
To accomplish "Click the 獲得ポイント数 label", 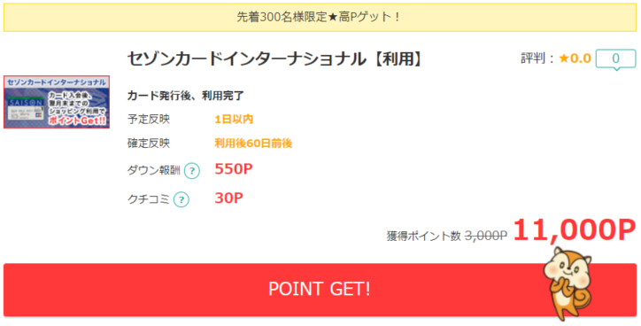I will pyautogui.click(x=423, y=236).
